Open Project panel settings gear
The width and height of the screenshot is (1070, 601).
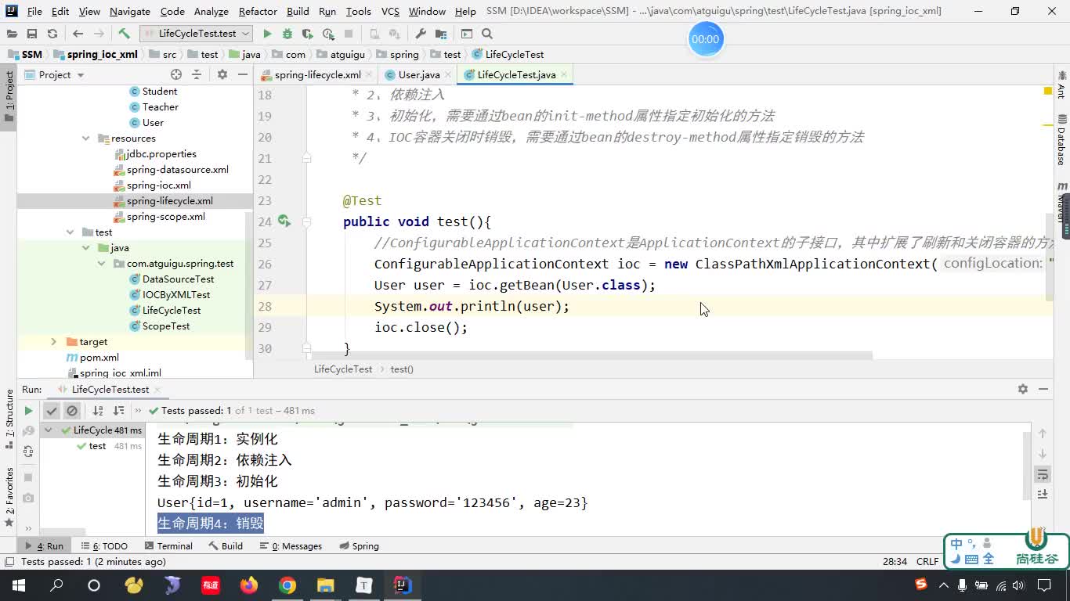click(x=222, y=74)
